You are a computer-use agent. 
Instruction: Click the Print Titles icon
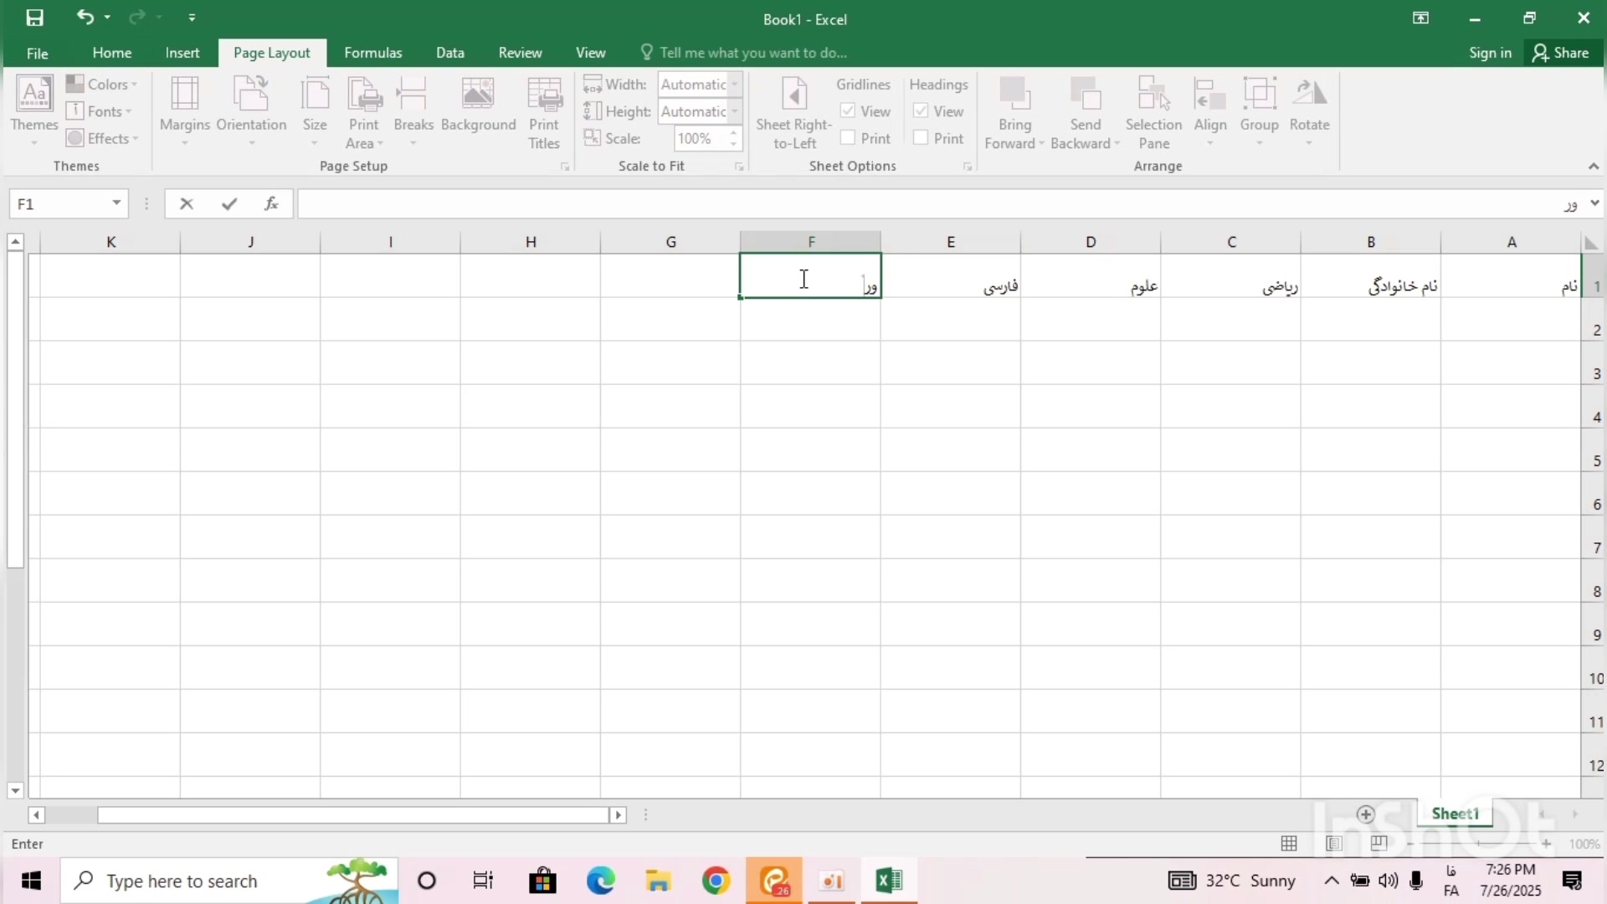pyautogui.click(x=544, y=94)
